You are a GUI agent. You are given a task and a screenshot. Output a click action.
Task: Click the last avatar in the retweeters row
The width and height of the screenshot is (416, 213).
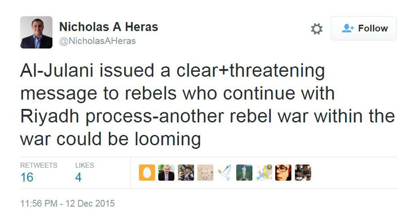click(x=302, y=173)
